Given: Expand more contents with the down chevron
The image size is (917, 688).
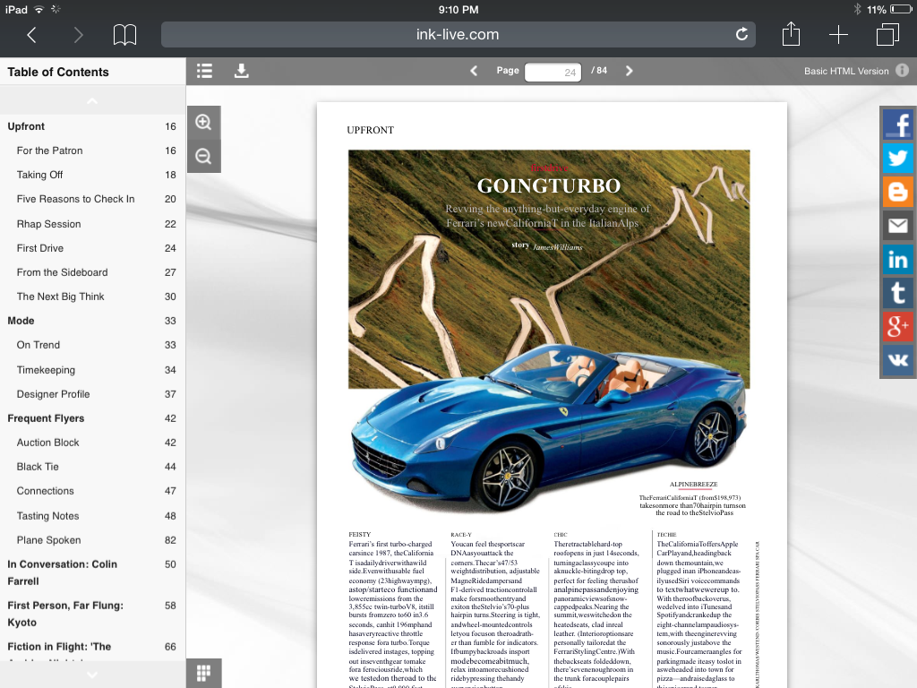Looking at the screenshot, I should click(x=92, y=675).
